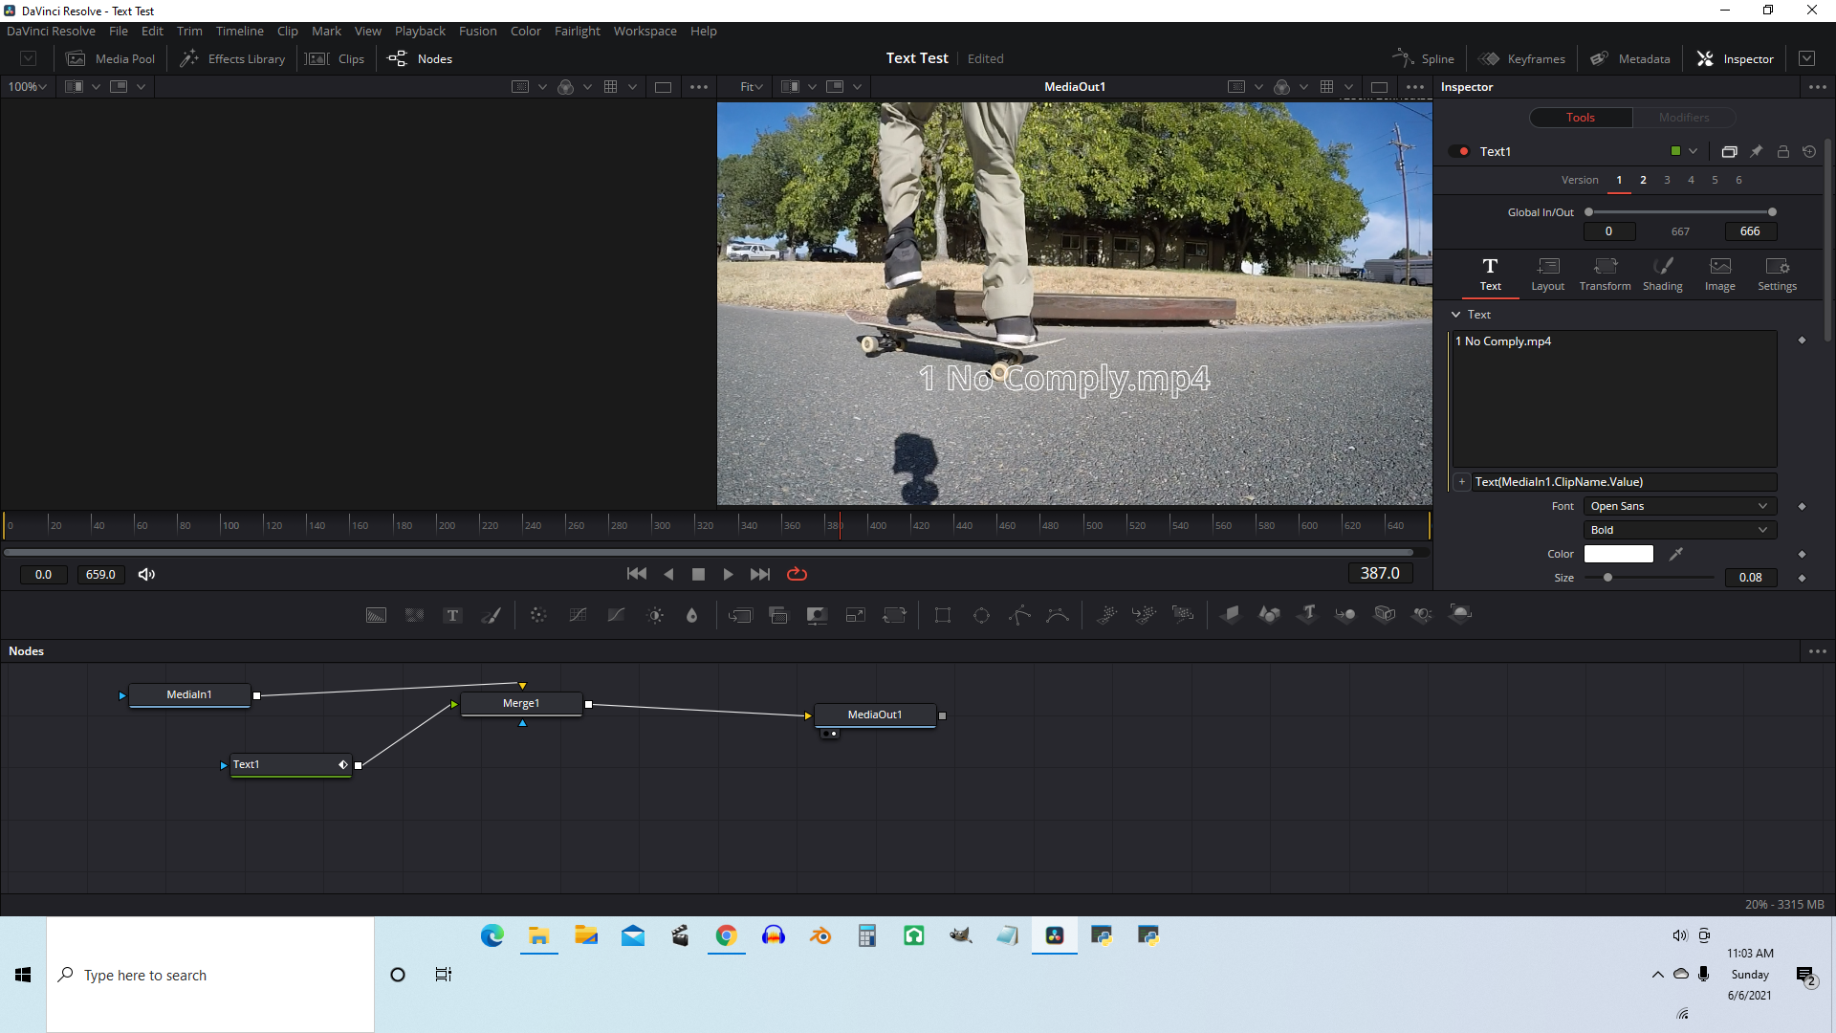
Task: Add a Matte Control node
Action: (817, 615)
